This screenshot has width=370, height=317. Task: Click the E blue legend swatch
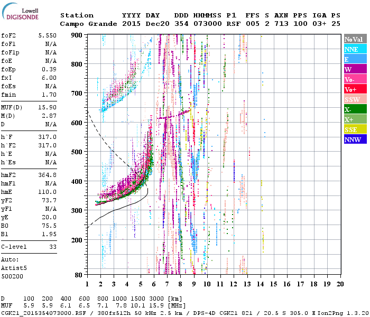(355, 59)
